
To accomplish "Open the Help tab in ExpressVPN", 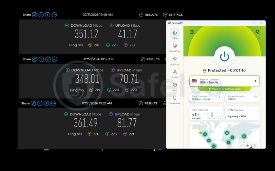I will (175, 87).
